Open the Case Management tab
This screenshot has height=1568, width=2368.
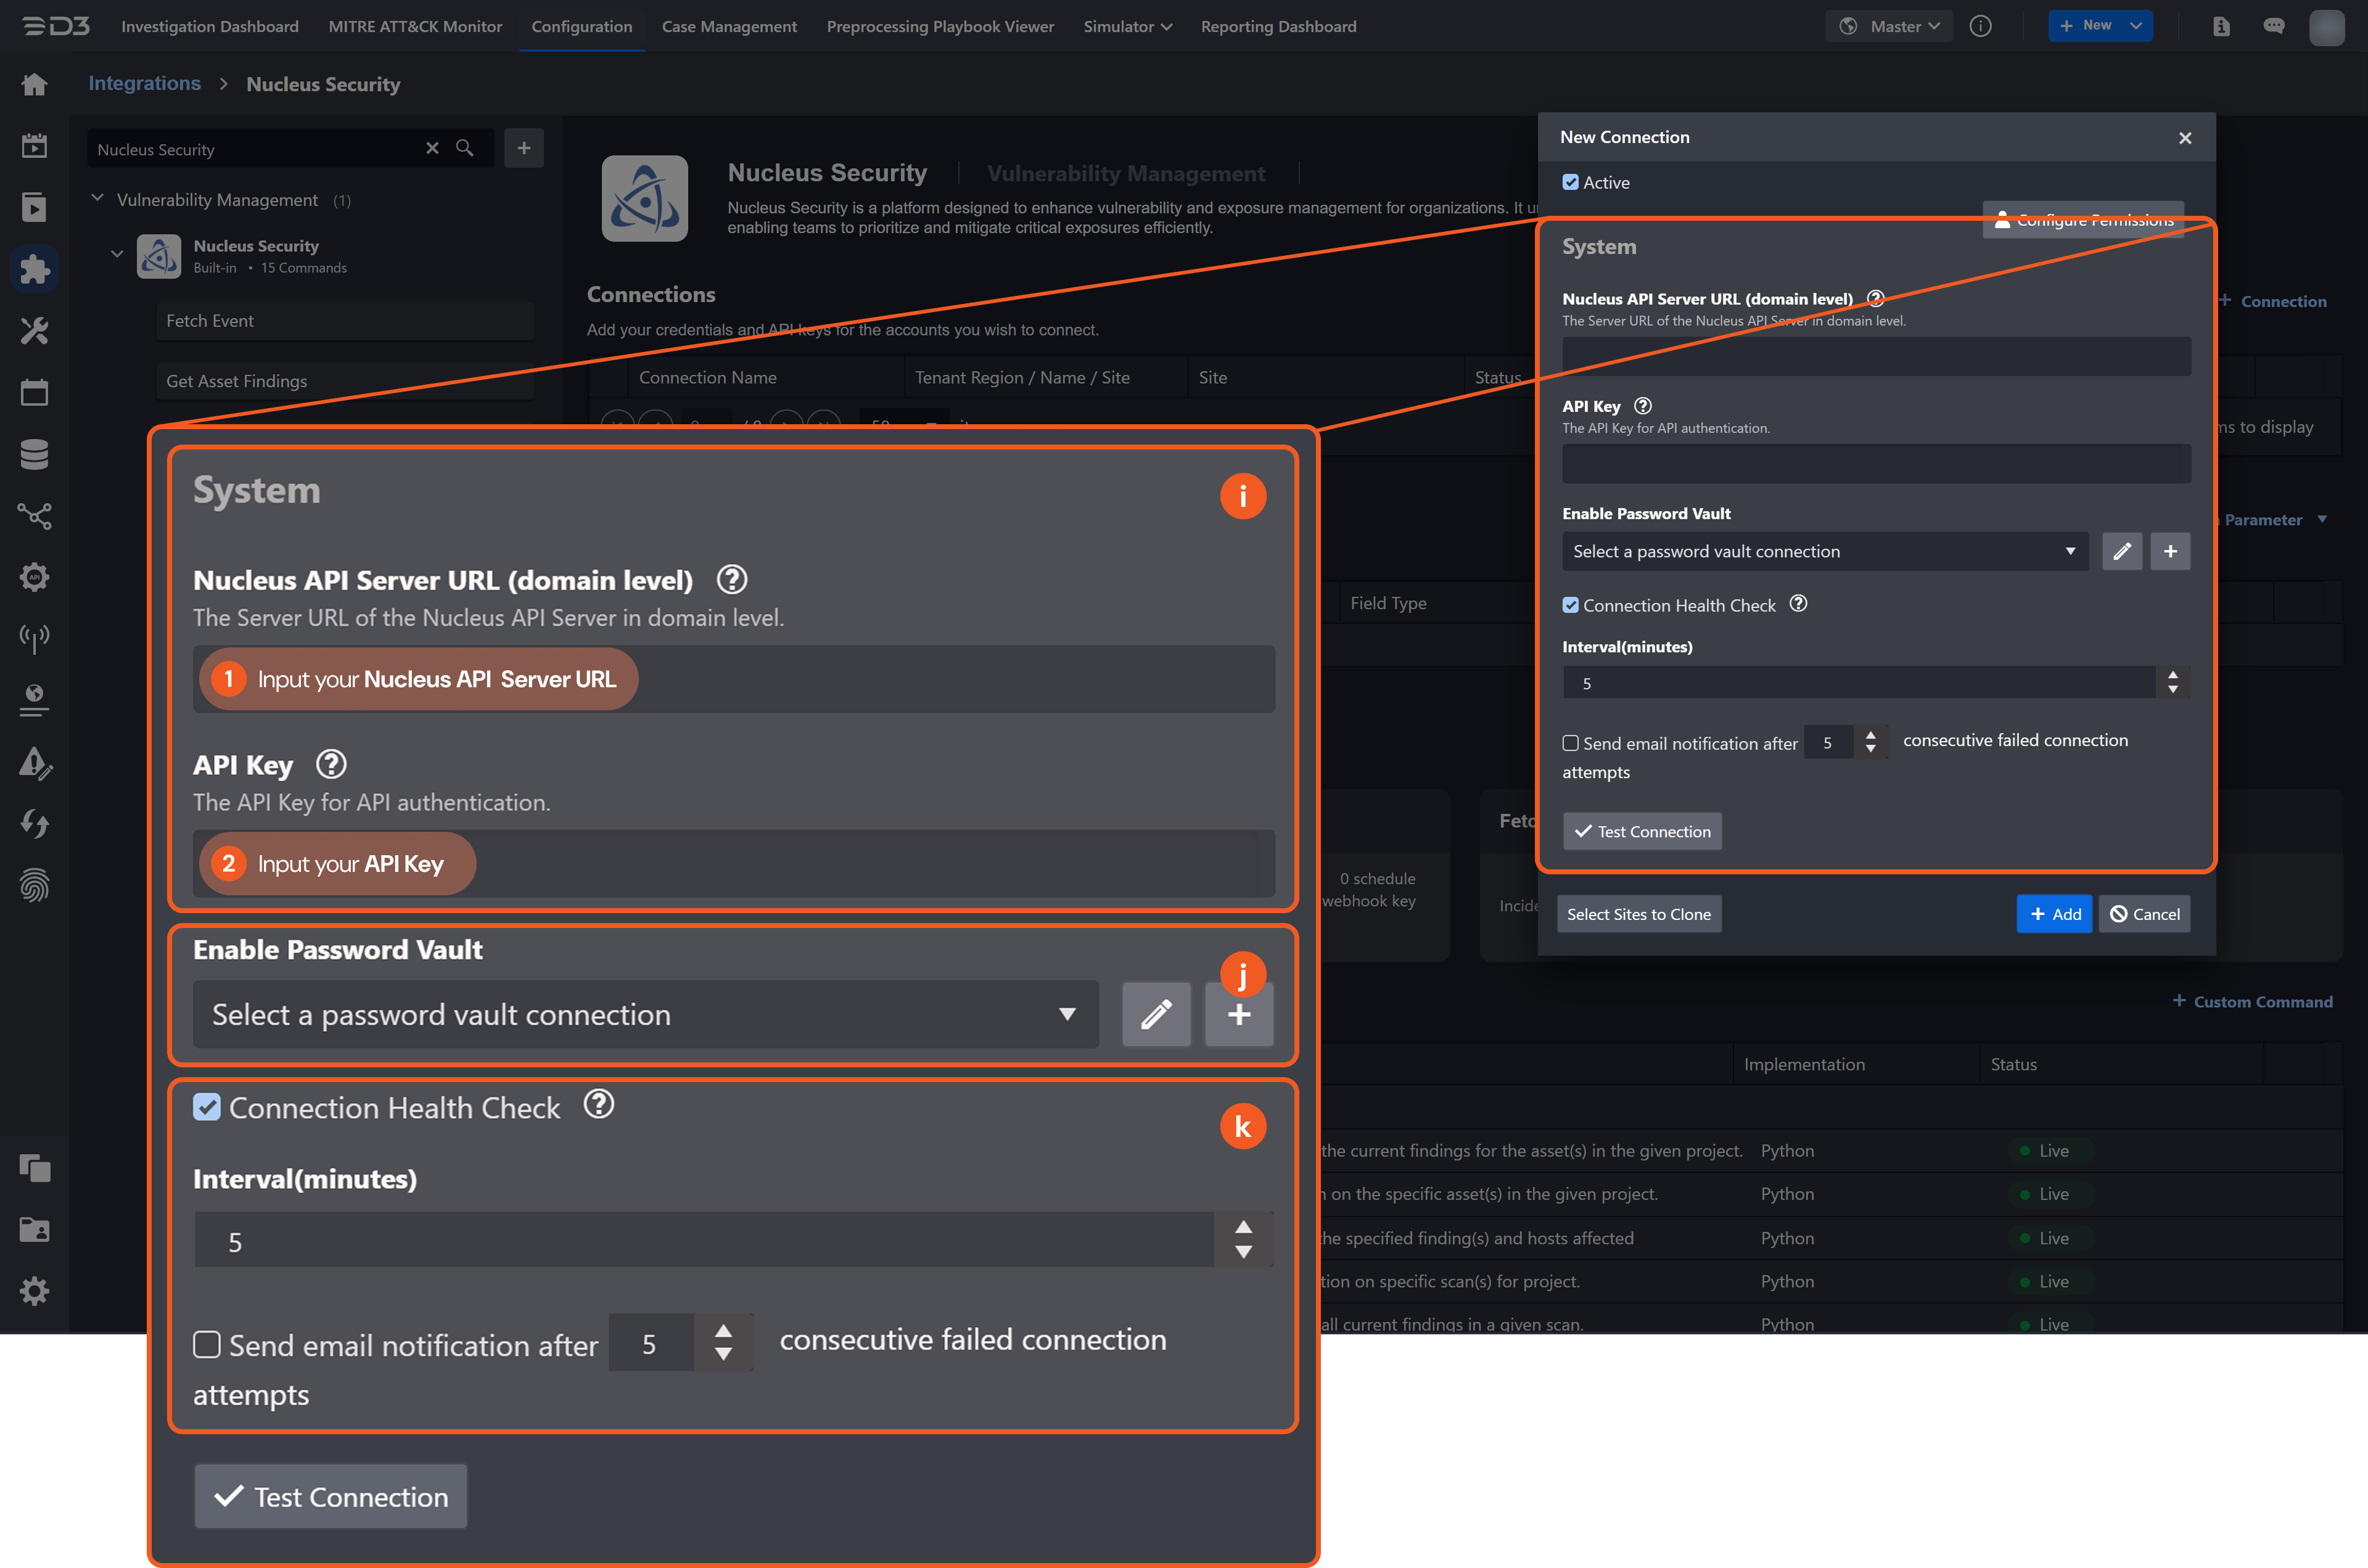(729, 27)
